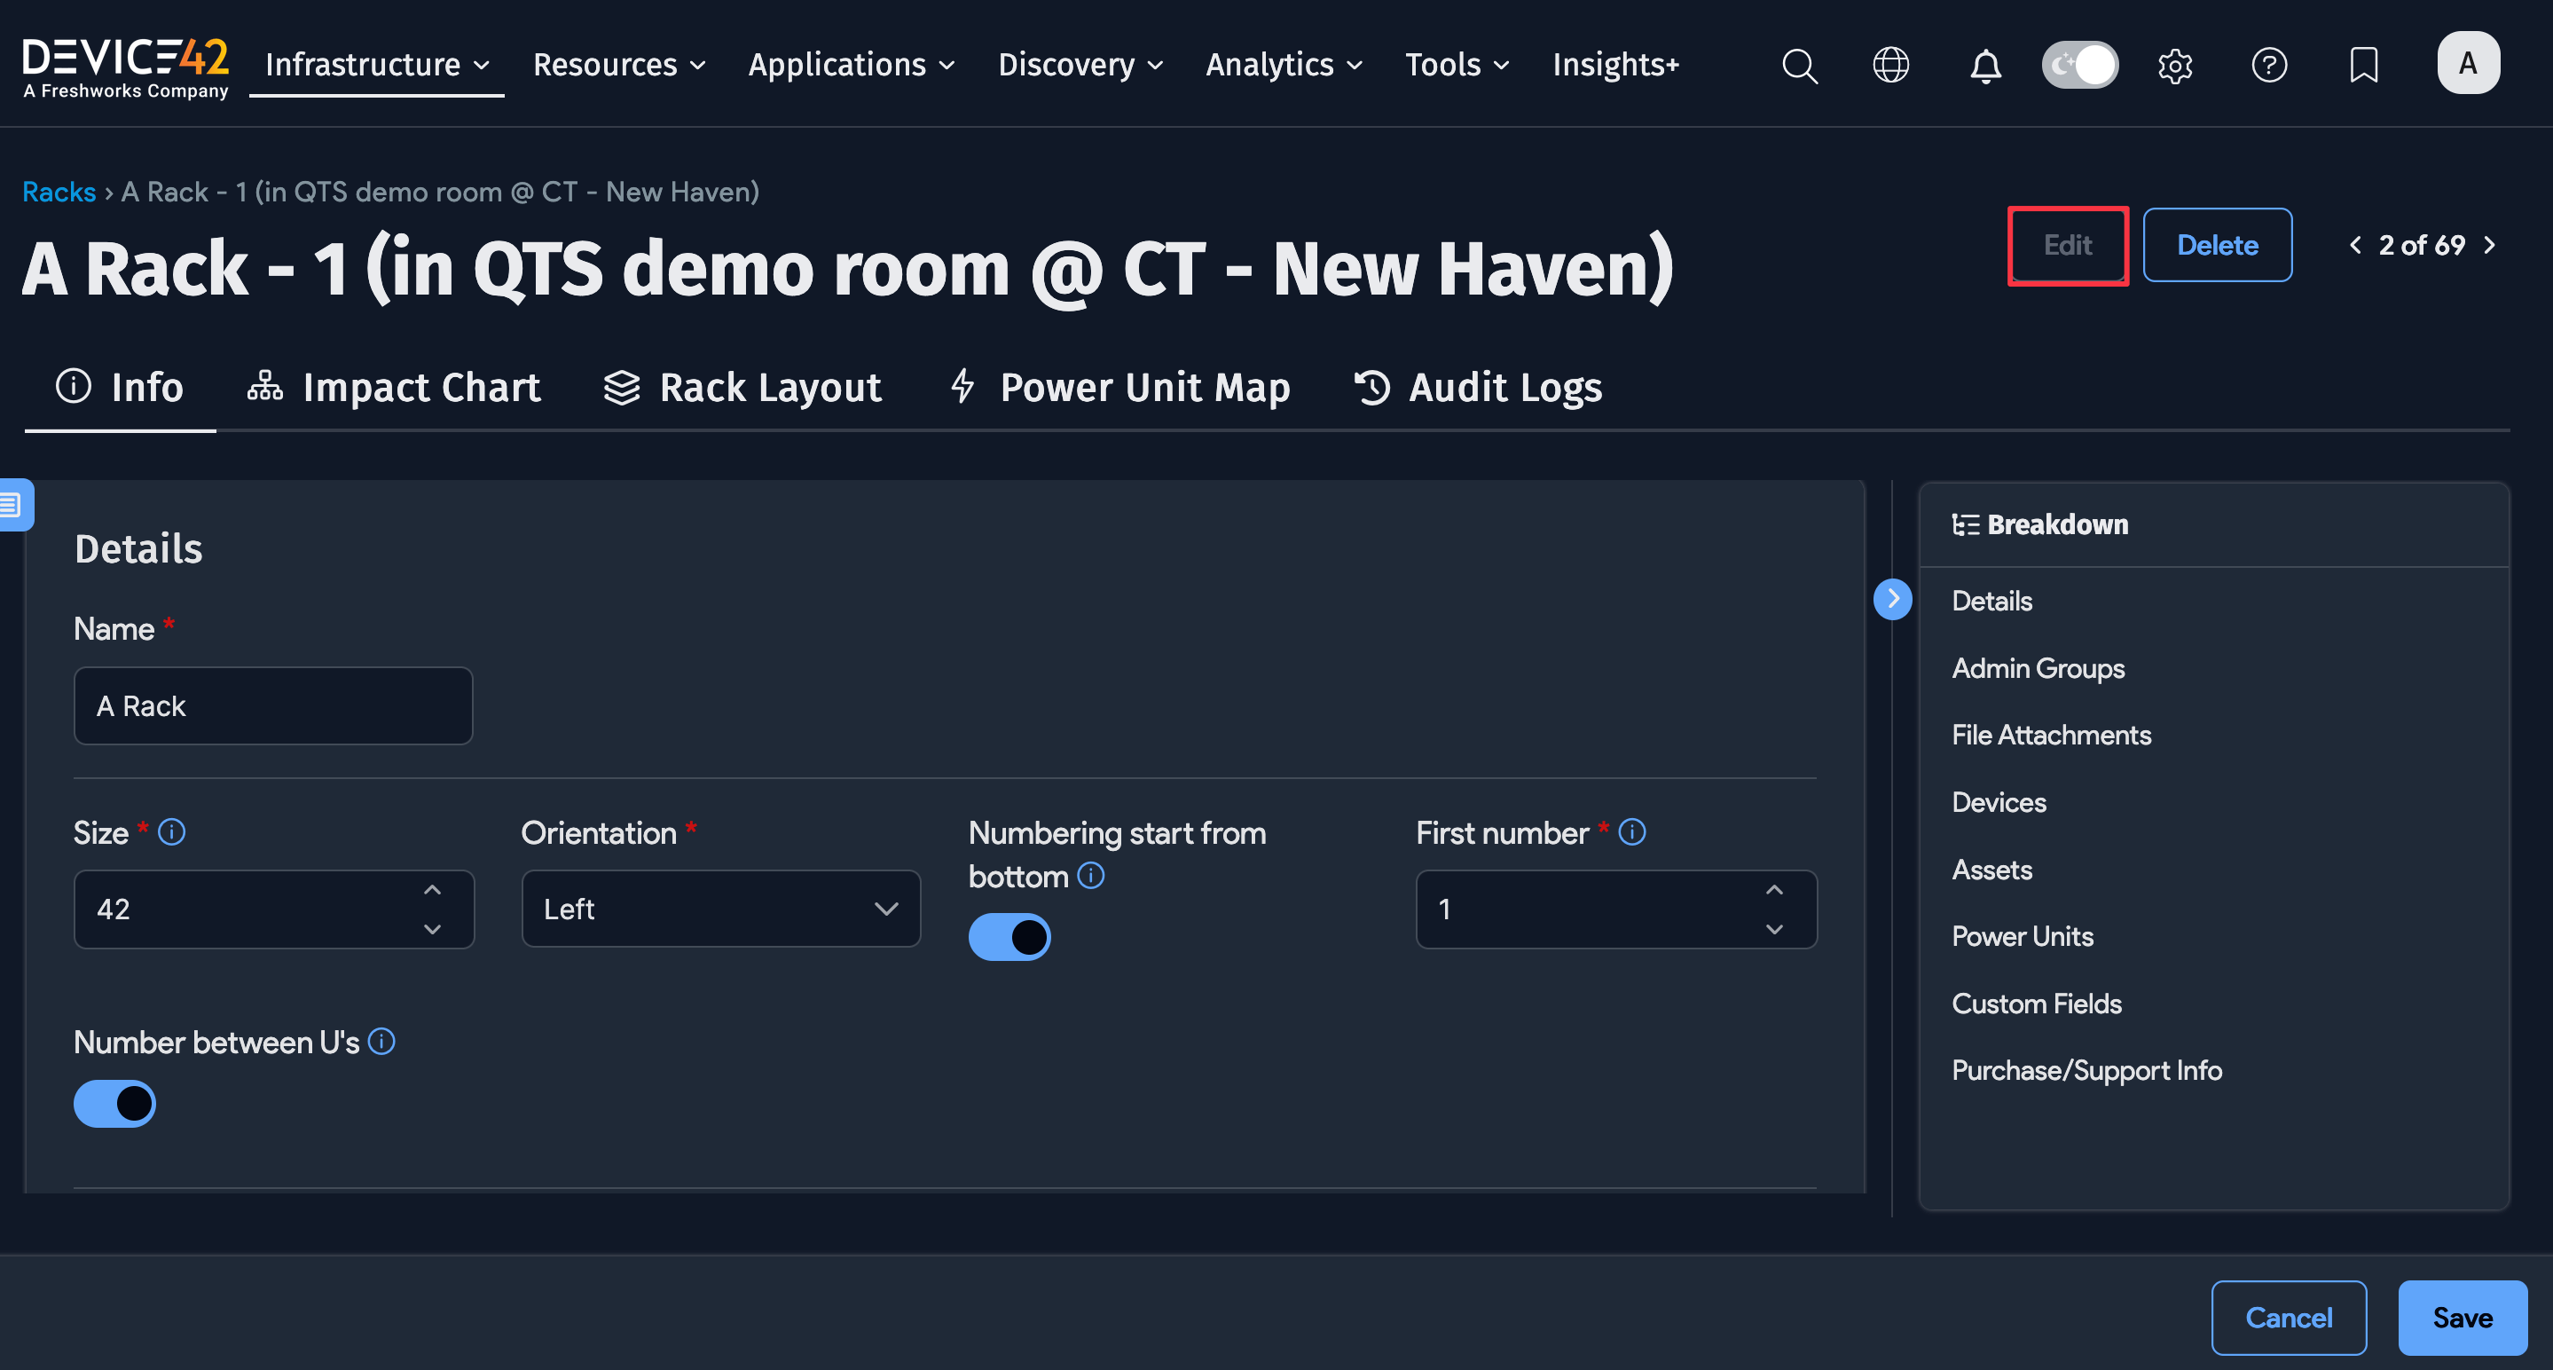Open the Orientation dropdown
Viewport: 2553px width, 1370px height.
[720, 909]
